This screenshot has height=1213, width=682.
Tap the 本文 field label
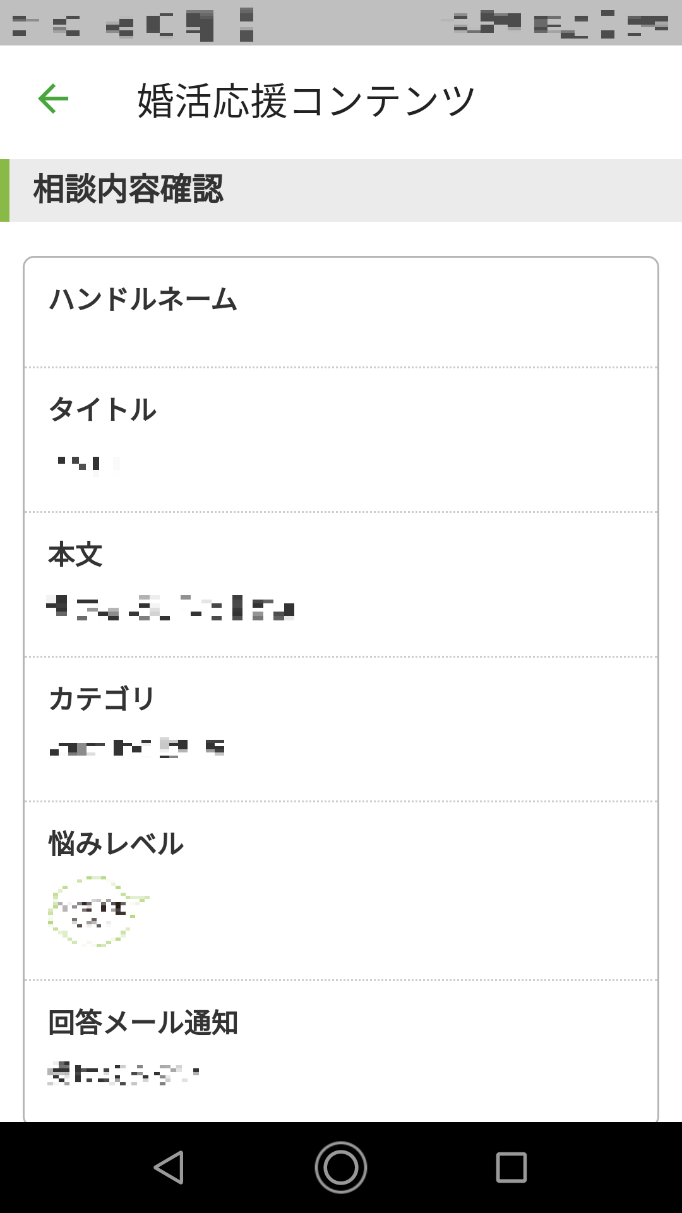[76, 555]
